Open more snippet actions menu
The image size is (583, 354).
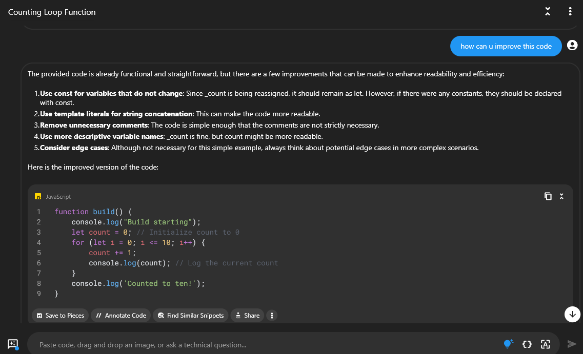272,316
